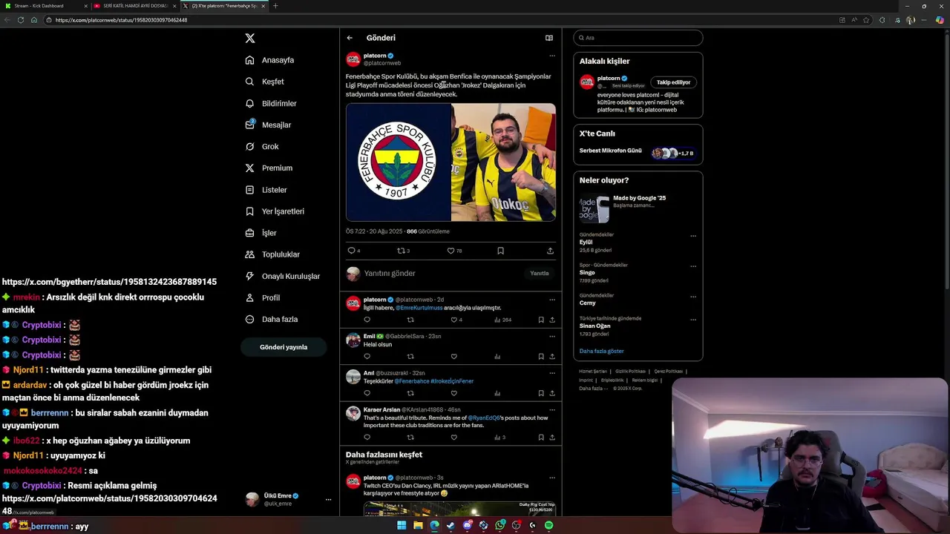Open reader view icon at Gönderi header
Image resolution: width=950 pixels, height=534 pixels.
[x=549, y=38]
